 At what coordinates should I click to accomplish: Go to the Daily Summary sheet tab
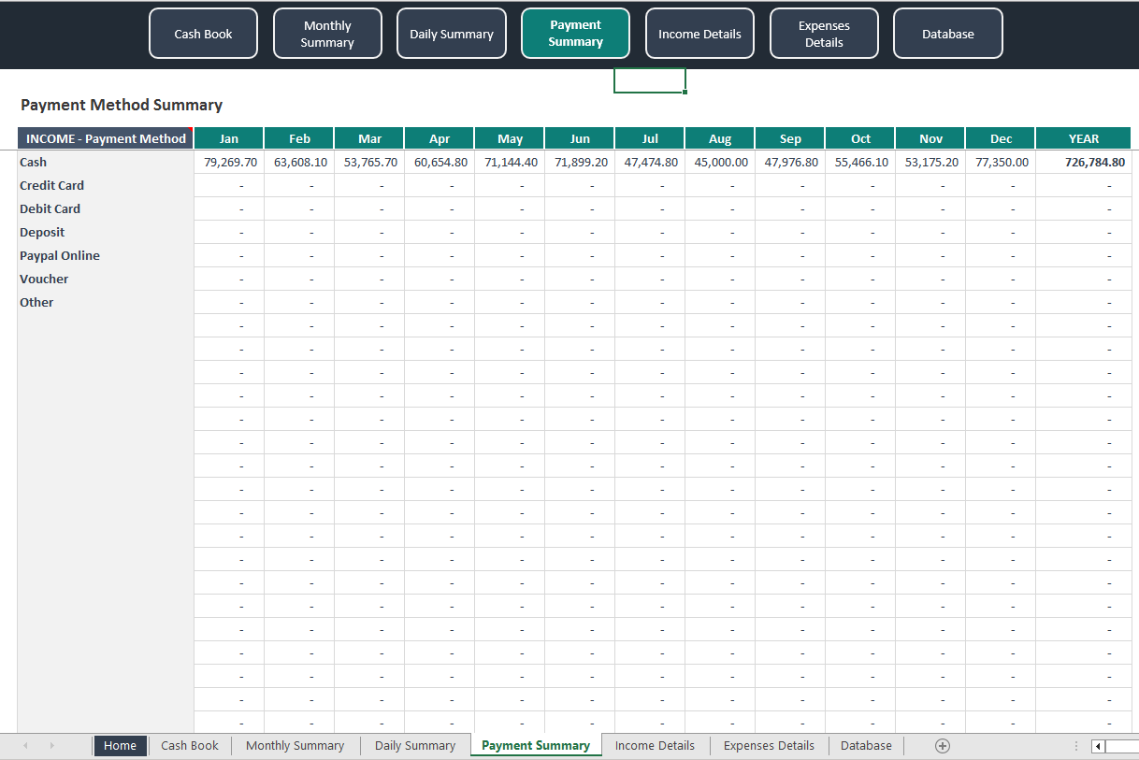(414, 745)
